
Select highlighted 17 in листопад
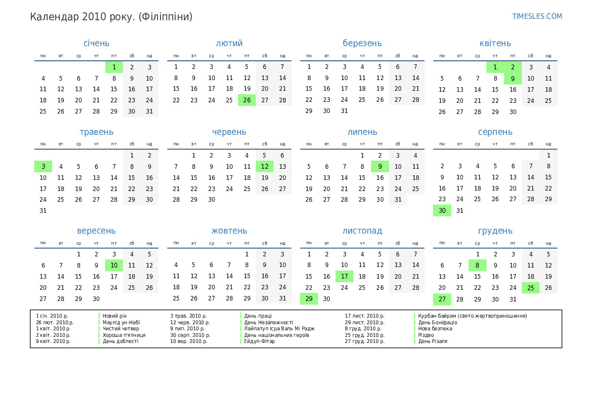344,277
